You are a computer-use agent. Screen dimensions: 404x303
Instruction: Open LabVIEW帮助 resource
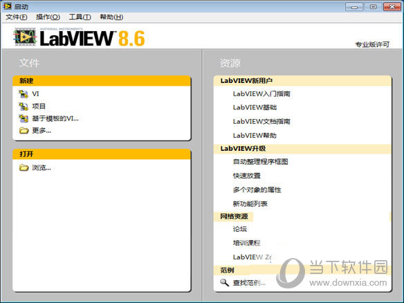pos(255,136)
